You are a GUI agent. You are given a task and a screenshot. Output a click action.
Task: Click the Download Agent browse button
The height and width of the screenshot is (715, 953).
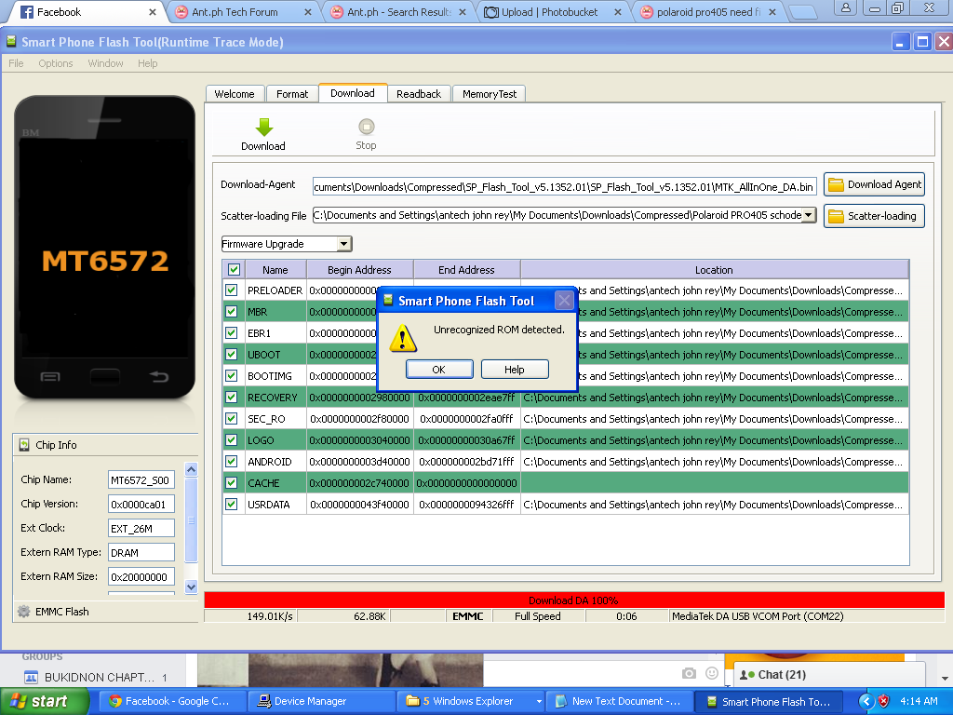tap(874, 185)
